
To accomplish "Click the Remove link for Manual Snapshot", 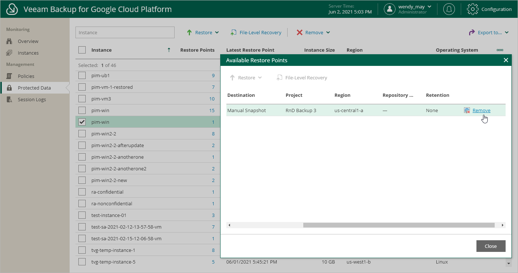I will tap(481, 110).
